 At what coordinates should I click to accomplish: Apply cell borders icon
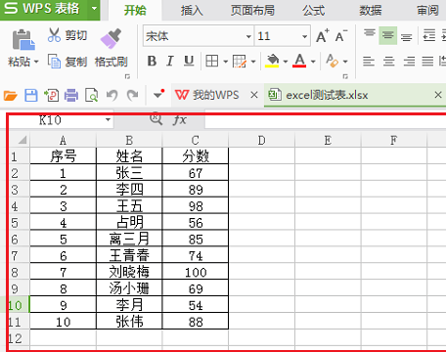coord(212,61)
